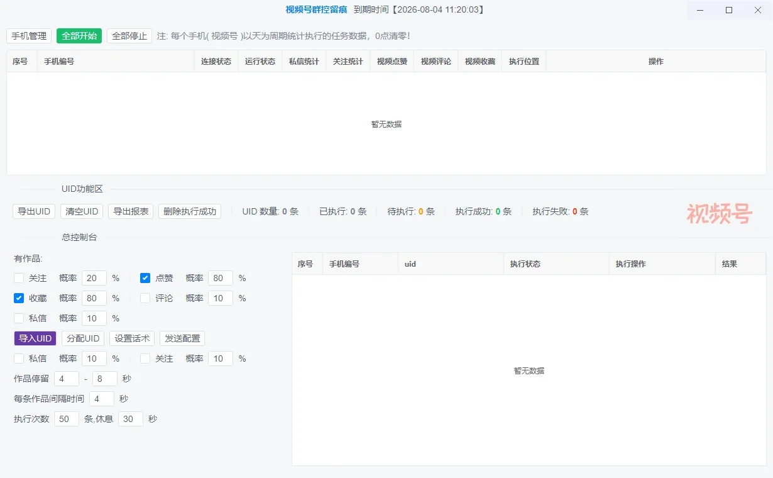Click the 私信统计 column header
The width and height of the screenshot is (773, 478).
tap(304, 62)
